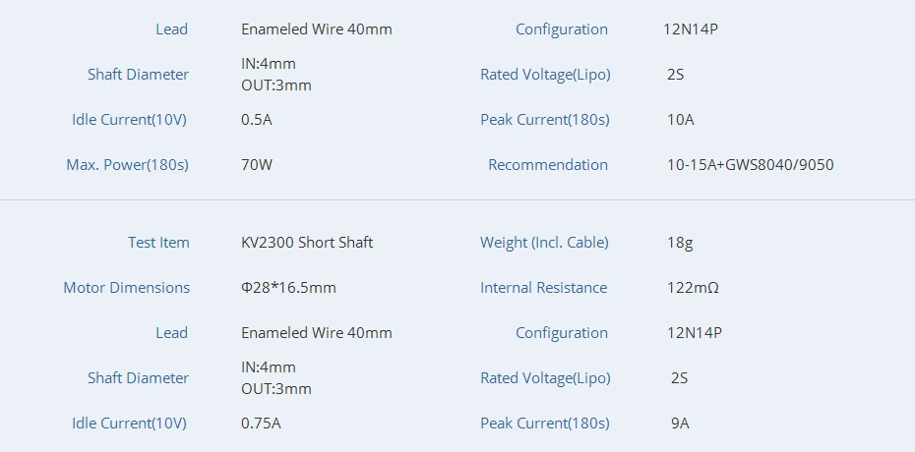The image size is (915, 452).
Task: Click the 9A peak current value
Action: pos(680,424)
